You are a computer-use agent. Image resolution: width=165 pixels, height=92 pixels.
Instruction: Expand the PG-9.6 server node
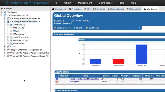point(5,47)
